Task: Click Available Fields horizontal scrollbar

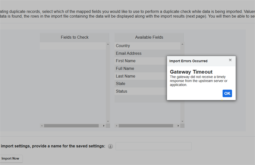Action: 146,126
